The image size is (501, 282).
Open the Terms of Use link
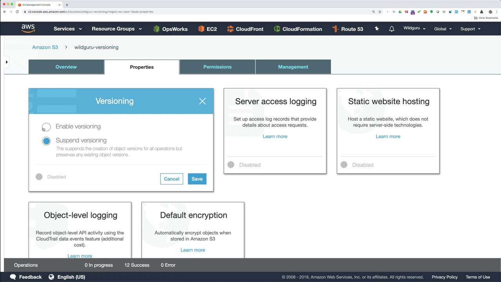click(478, 277)
